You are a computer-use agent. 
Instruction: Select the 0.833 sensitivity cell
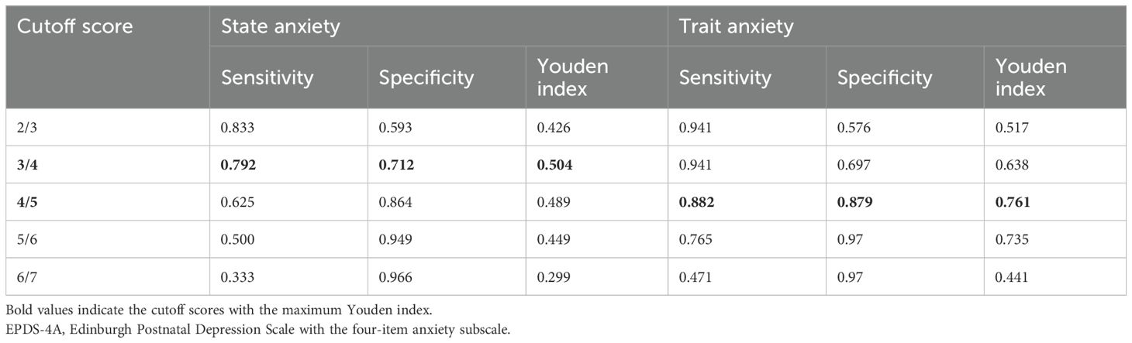pyautogui.click(x=238, y=127)
